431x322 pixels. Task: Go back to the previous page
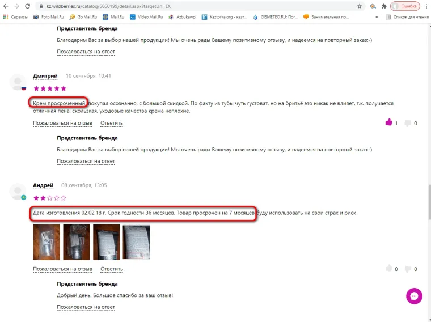6,6
